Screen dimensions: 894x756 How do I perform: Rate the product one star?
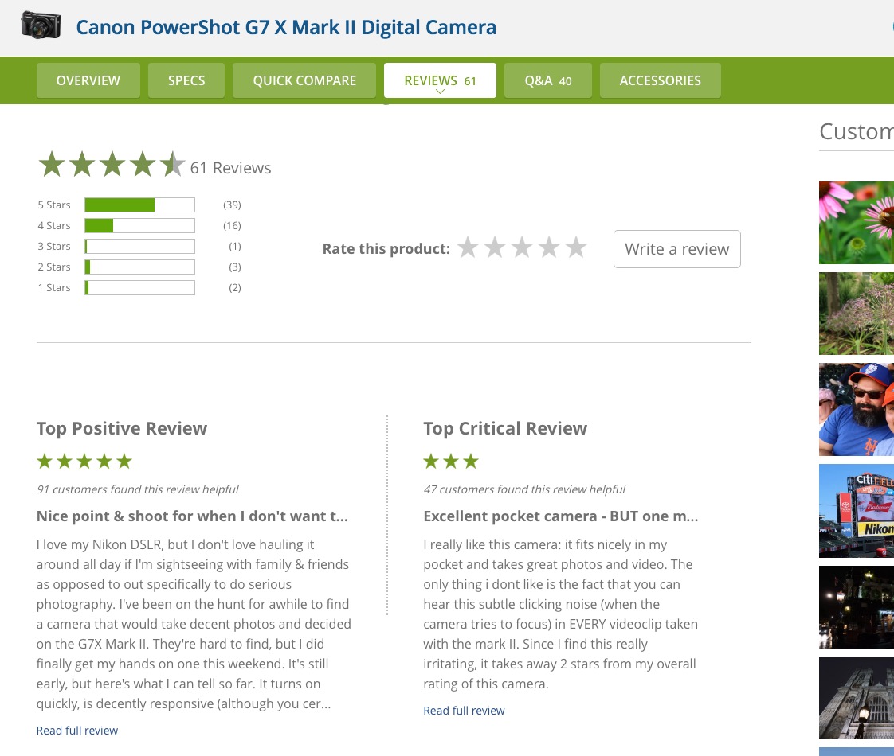468,248
